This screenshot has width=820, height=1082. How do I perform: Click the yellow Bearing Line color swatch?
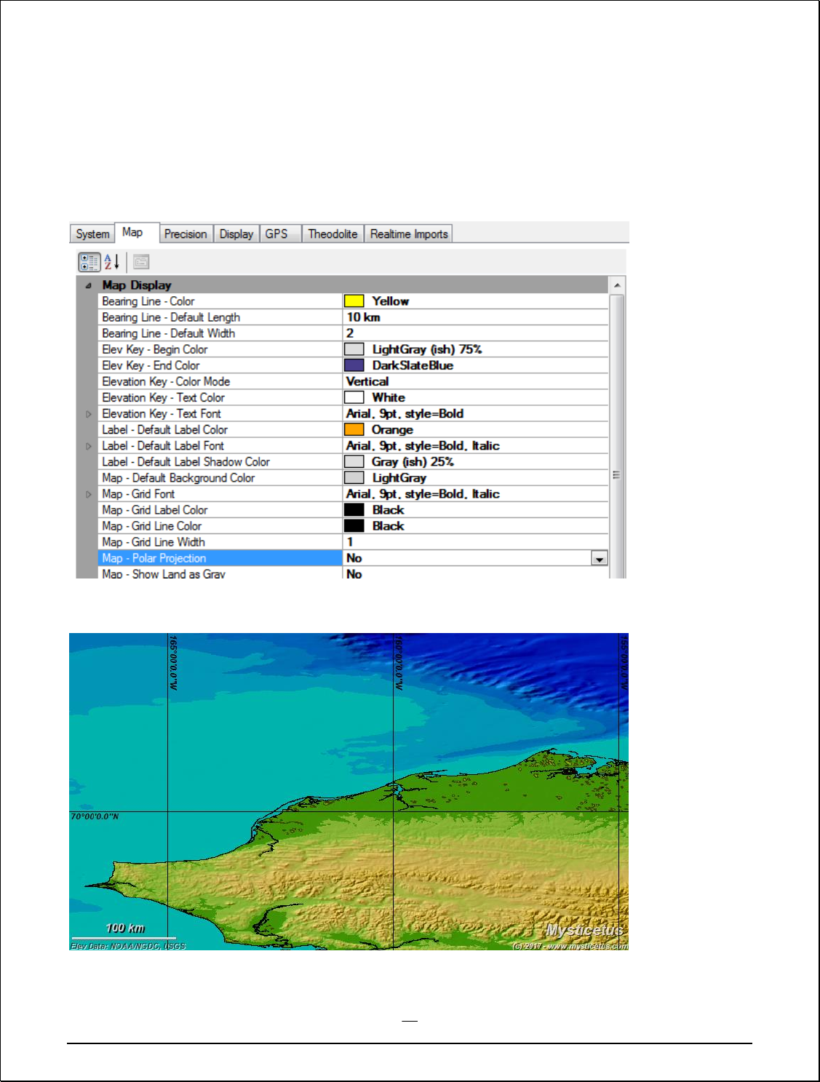[354, 301]
